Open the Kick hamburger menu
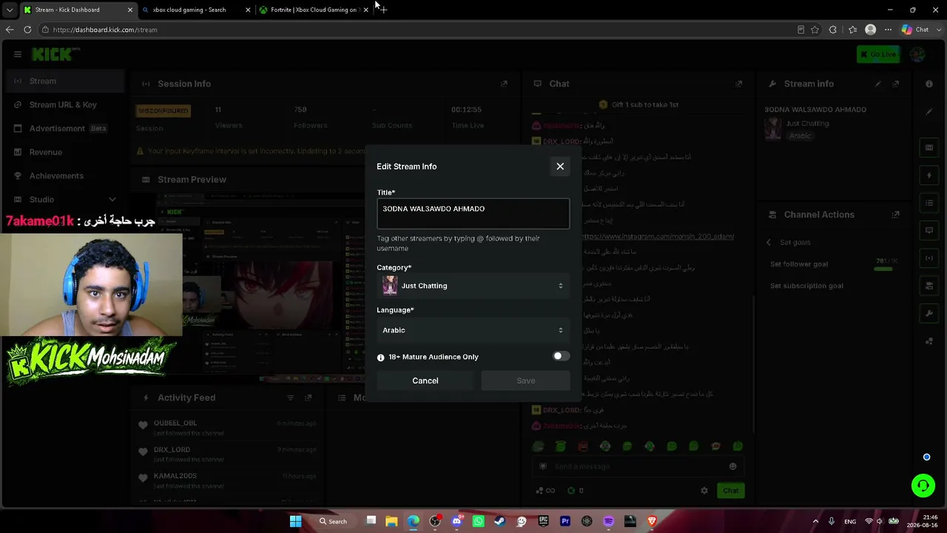The height and width of the screenshot is (533, 947). point(18,54)
